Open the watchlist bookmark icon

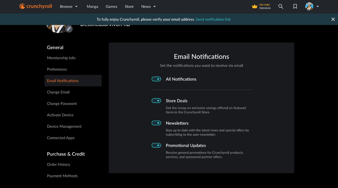[295, 6]
